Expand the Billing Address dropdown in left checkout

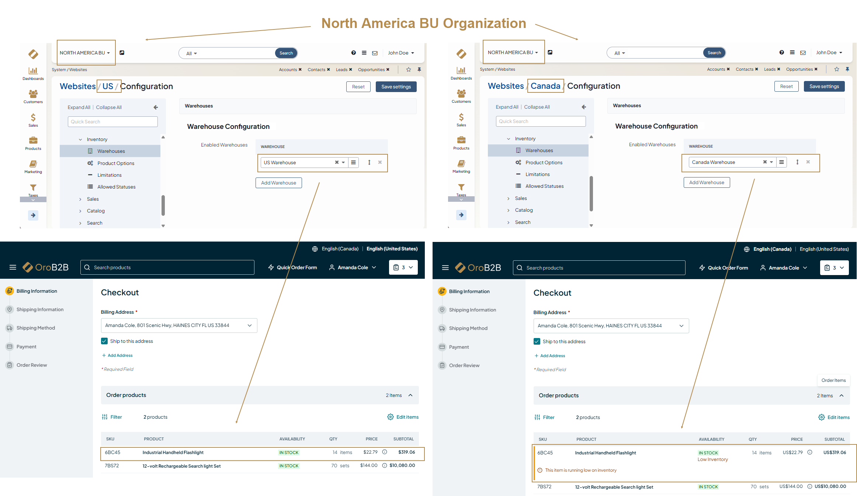179,326
